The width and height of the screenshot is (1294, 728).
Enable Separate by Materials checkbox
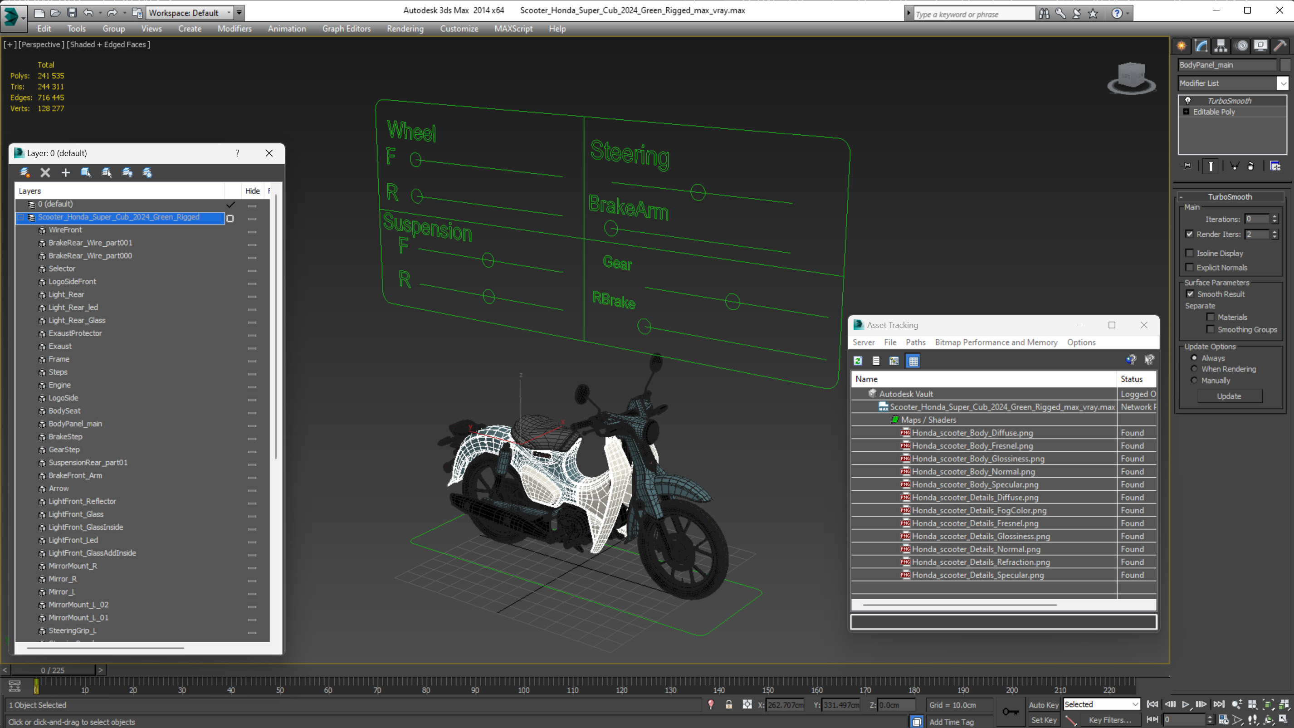pyautogui.click(x=1211, y=317)
